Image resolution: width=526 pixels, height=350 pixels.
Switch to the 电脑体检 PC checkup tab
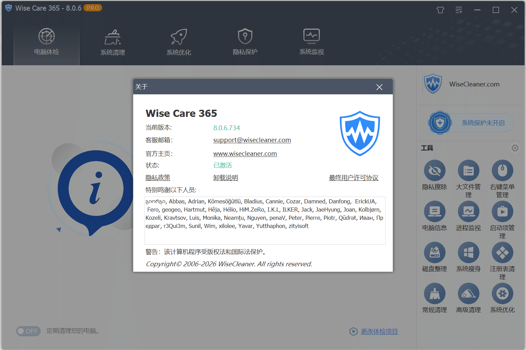point(47,42)
